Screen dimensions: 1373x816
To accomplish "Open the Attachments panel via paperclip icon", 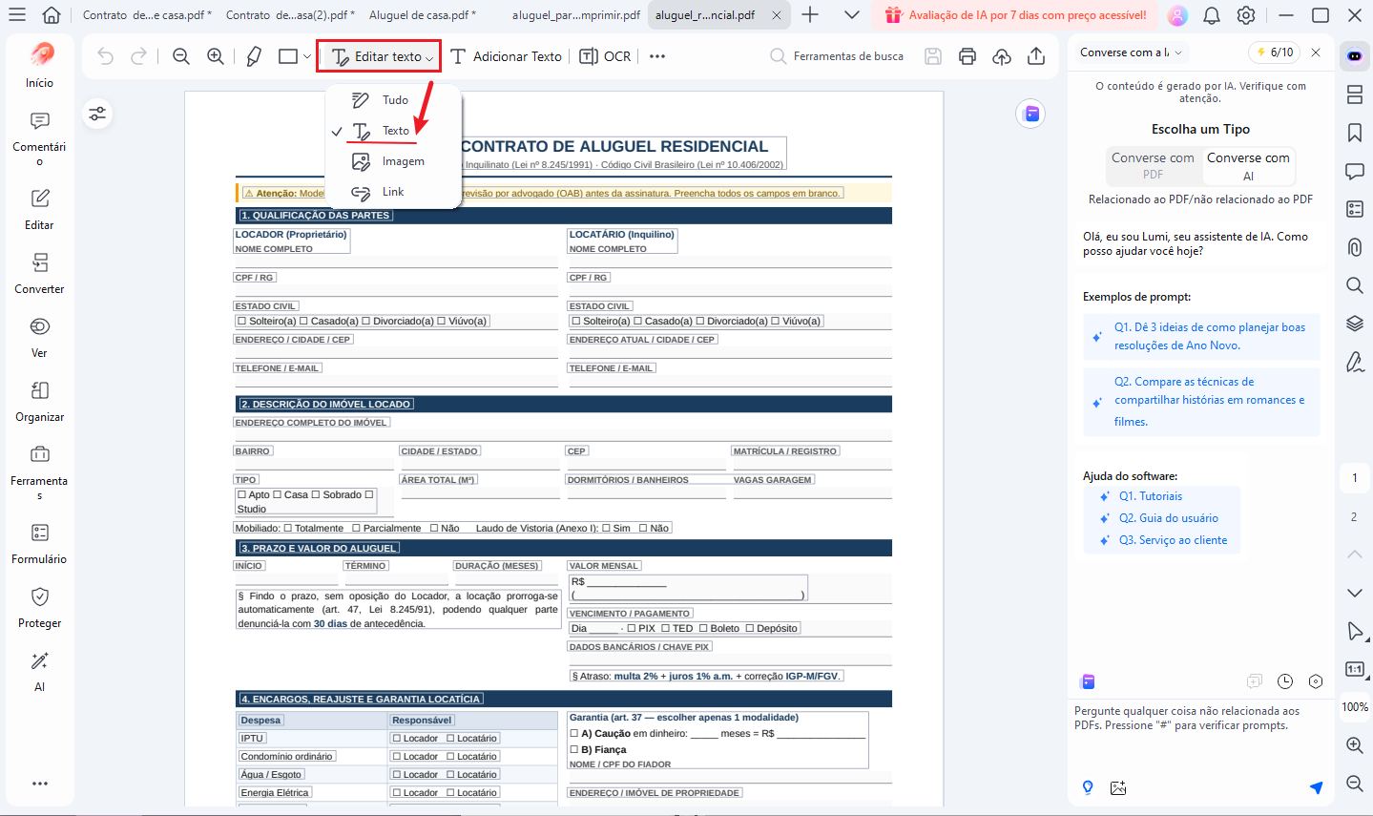I will [x=1354, y=247].
